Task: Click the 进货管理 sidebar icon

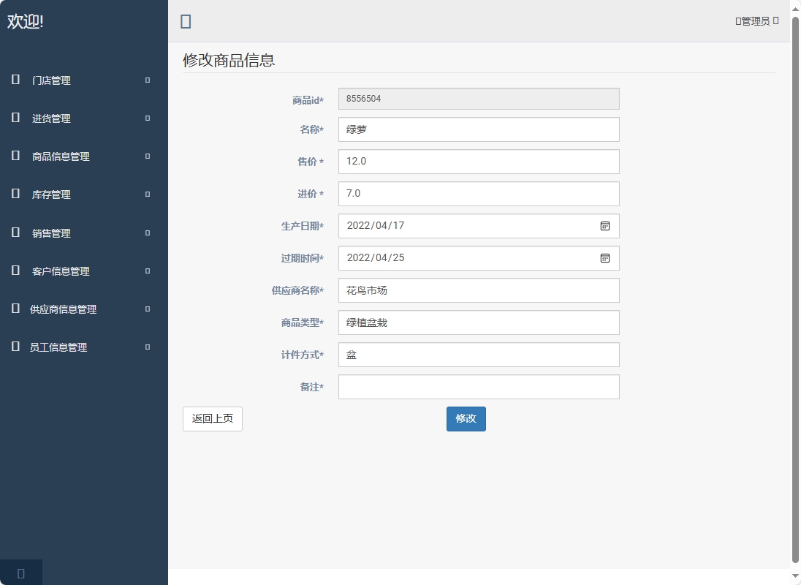Action: pyautogui.click(x=15, y=118)
